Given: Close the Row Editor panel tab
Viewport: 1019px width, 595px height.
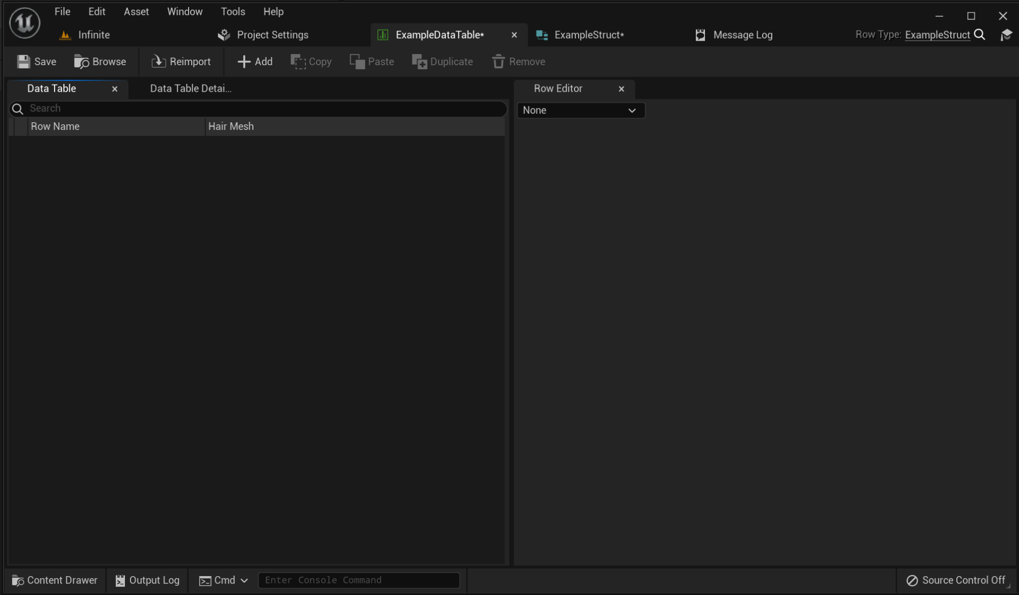Looking at the screenshot, I should click(621, 89).
